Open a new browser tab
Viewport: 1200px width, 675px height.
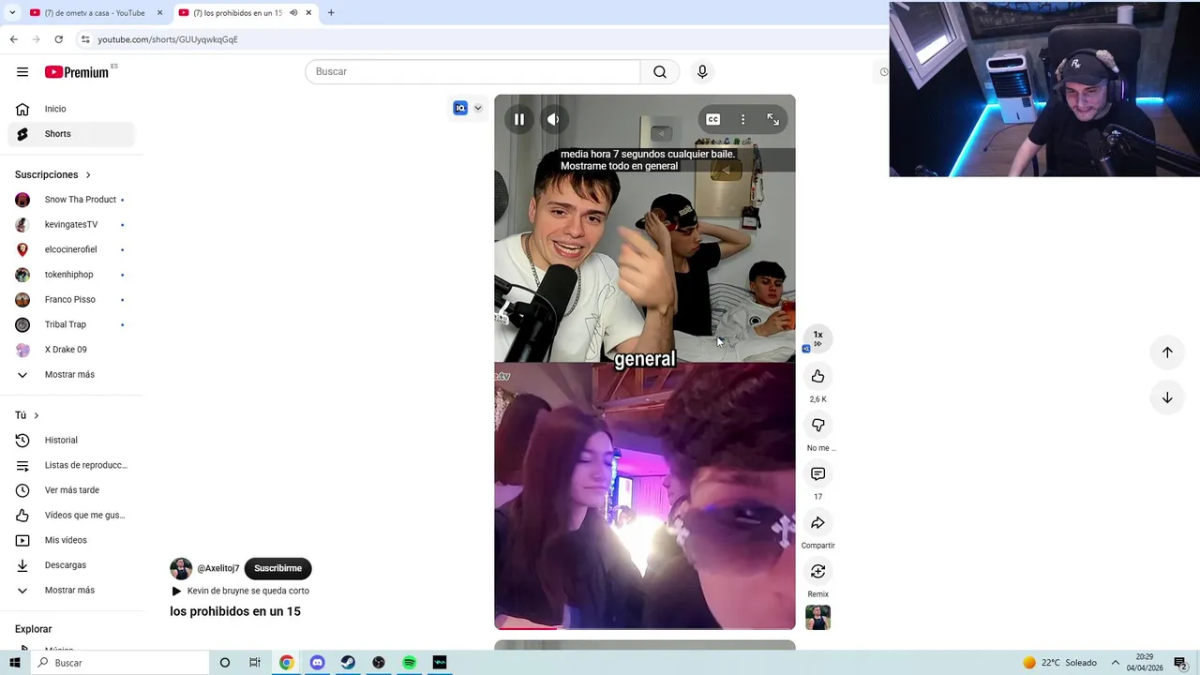point(331,13)
